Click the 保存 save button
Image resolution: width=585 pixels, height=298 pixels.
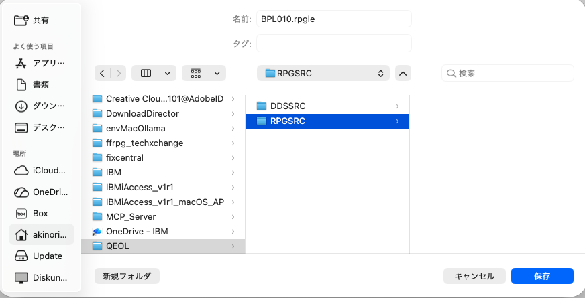(542, 276)
